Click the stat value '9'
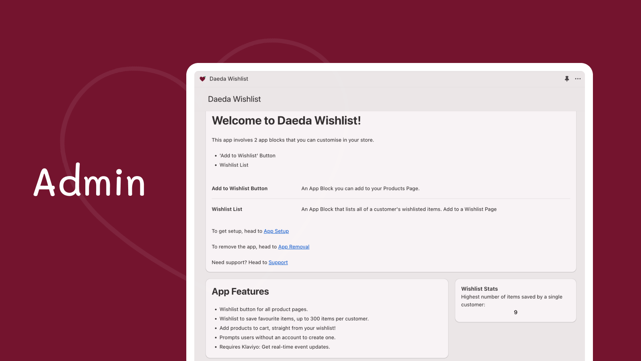 tap(516, 312)
